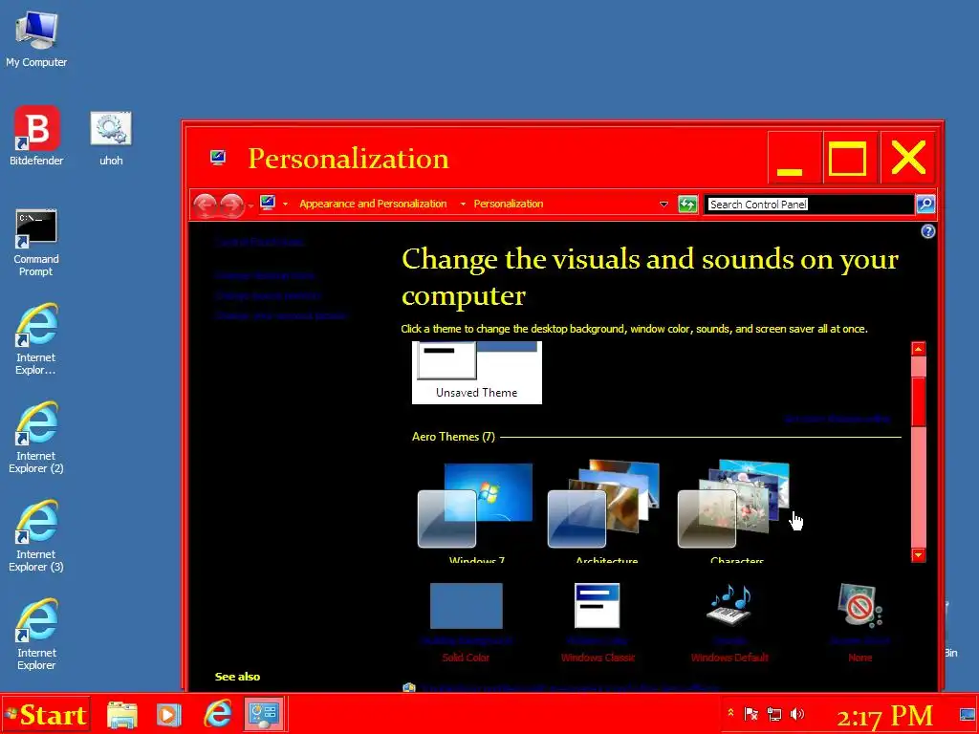
Task: Select the Internet Explorer (3) shortcut
Action: [36, 535]
